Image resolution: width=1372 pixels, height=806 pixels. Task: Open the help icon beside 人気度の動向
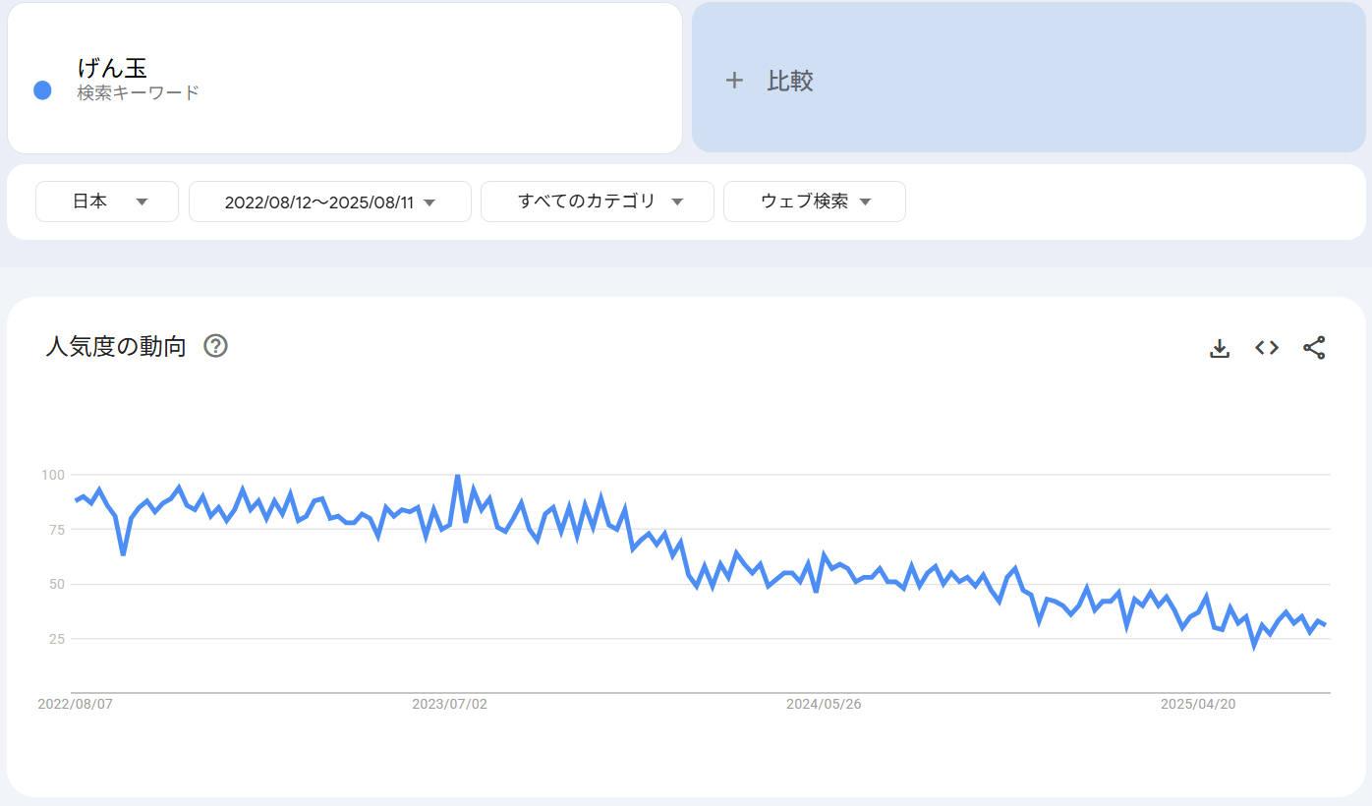215,346
